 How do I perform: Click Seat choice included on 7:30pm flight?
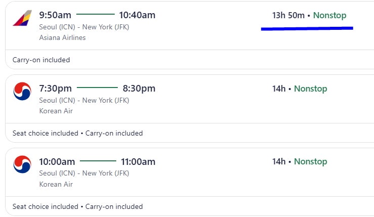[x=45, y=133]
